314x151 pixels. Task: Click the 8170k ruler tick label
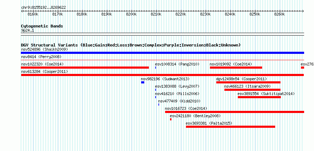tap(58, 14)
